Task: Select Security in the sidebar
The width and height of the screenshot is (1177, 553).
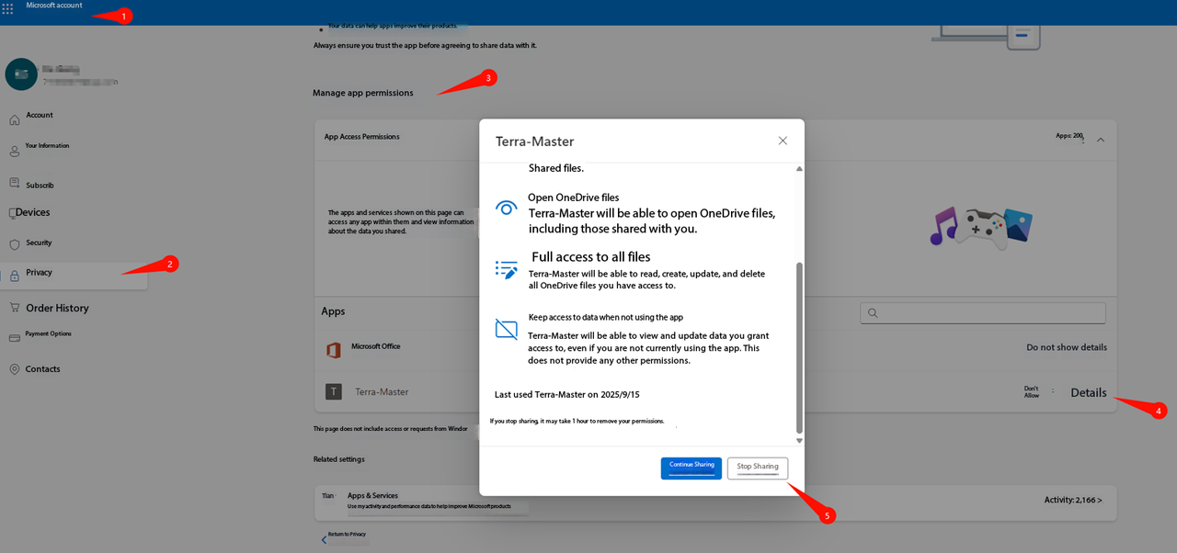Action: pyautogui.click(x=39, y=243)
